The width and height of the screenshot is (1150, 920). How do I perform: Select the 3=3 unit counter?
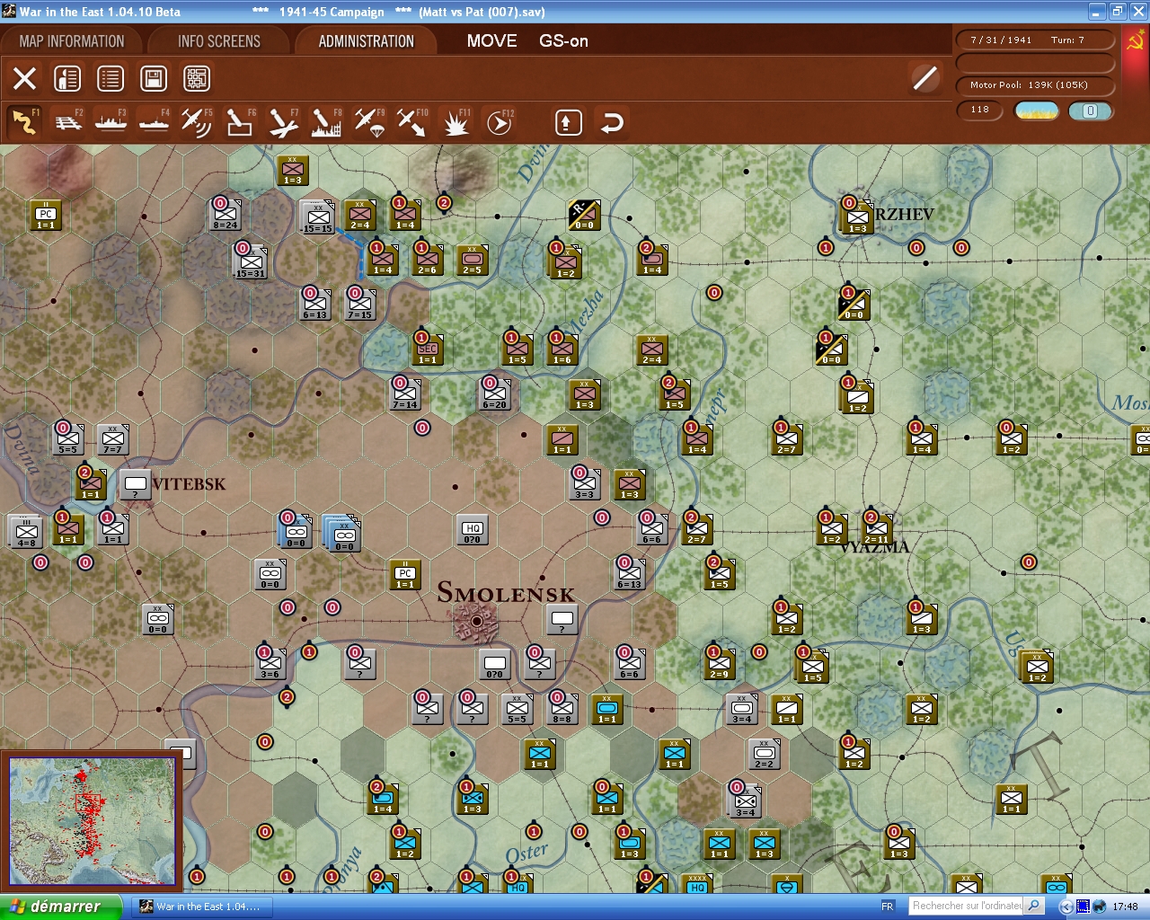click(585, 484)
